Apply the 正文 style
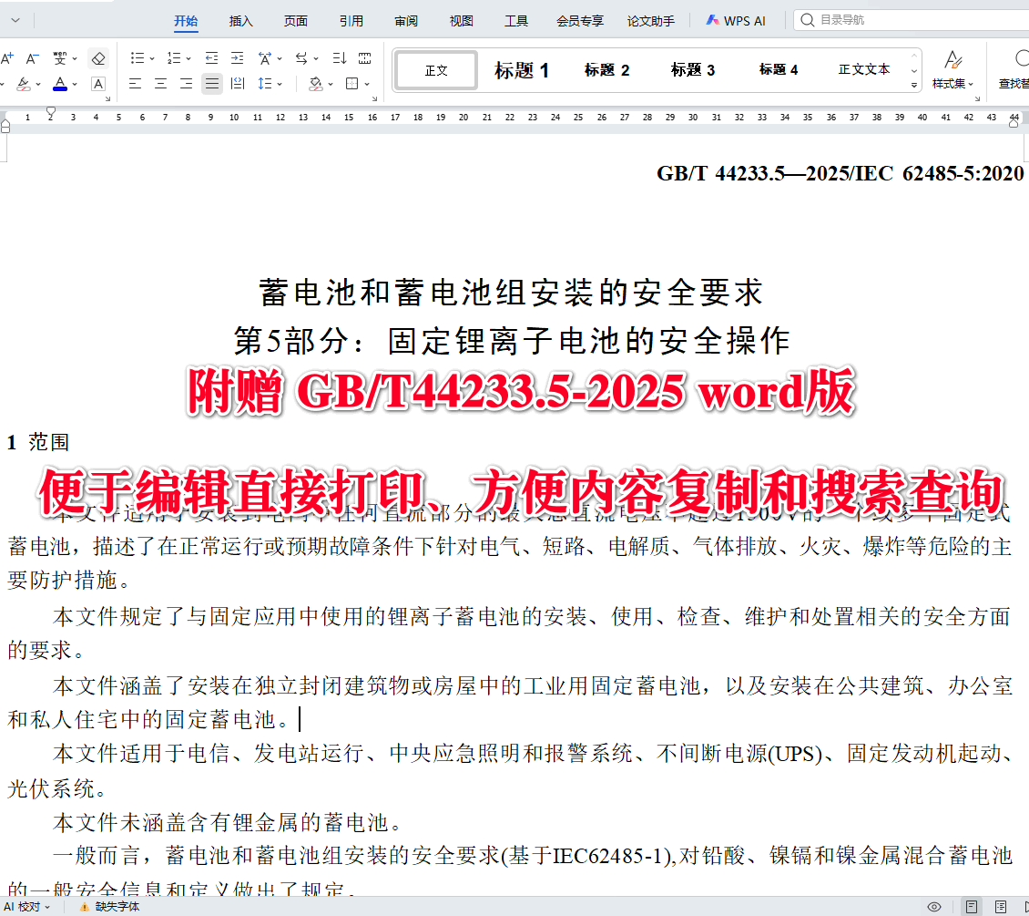The height and width of the screenshot is (916, 1029). point(436,70)
